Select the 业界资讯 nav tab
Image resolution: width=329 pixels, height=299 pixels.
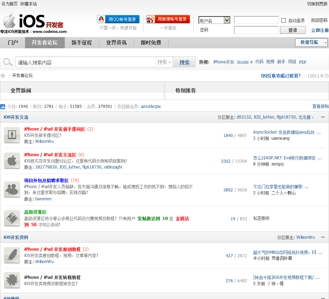pos(116,42)
